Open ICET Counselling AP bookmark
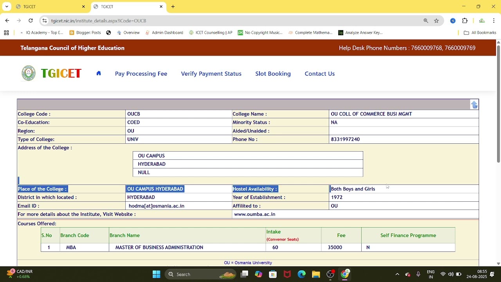The width and height of the screenshot is (501, 282). tap(211, 33)
